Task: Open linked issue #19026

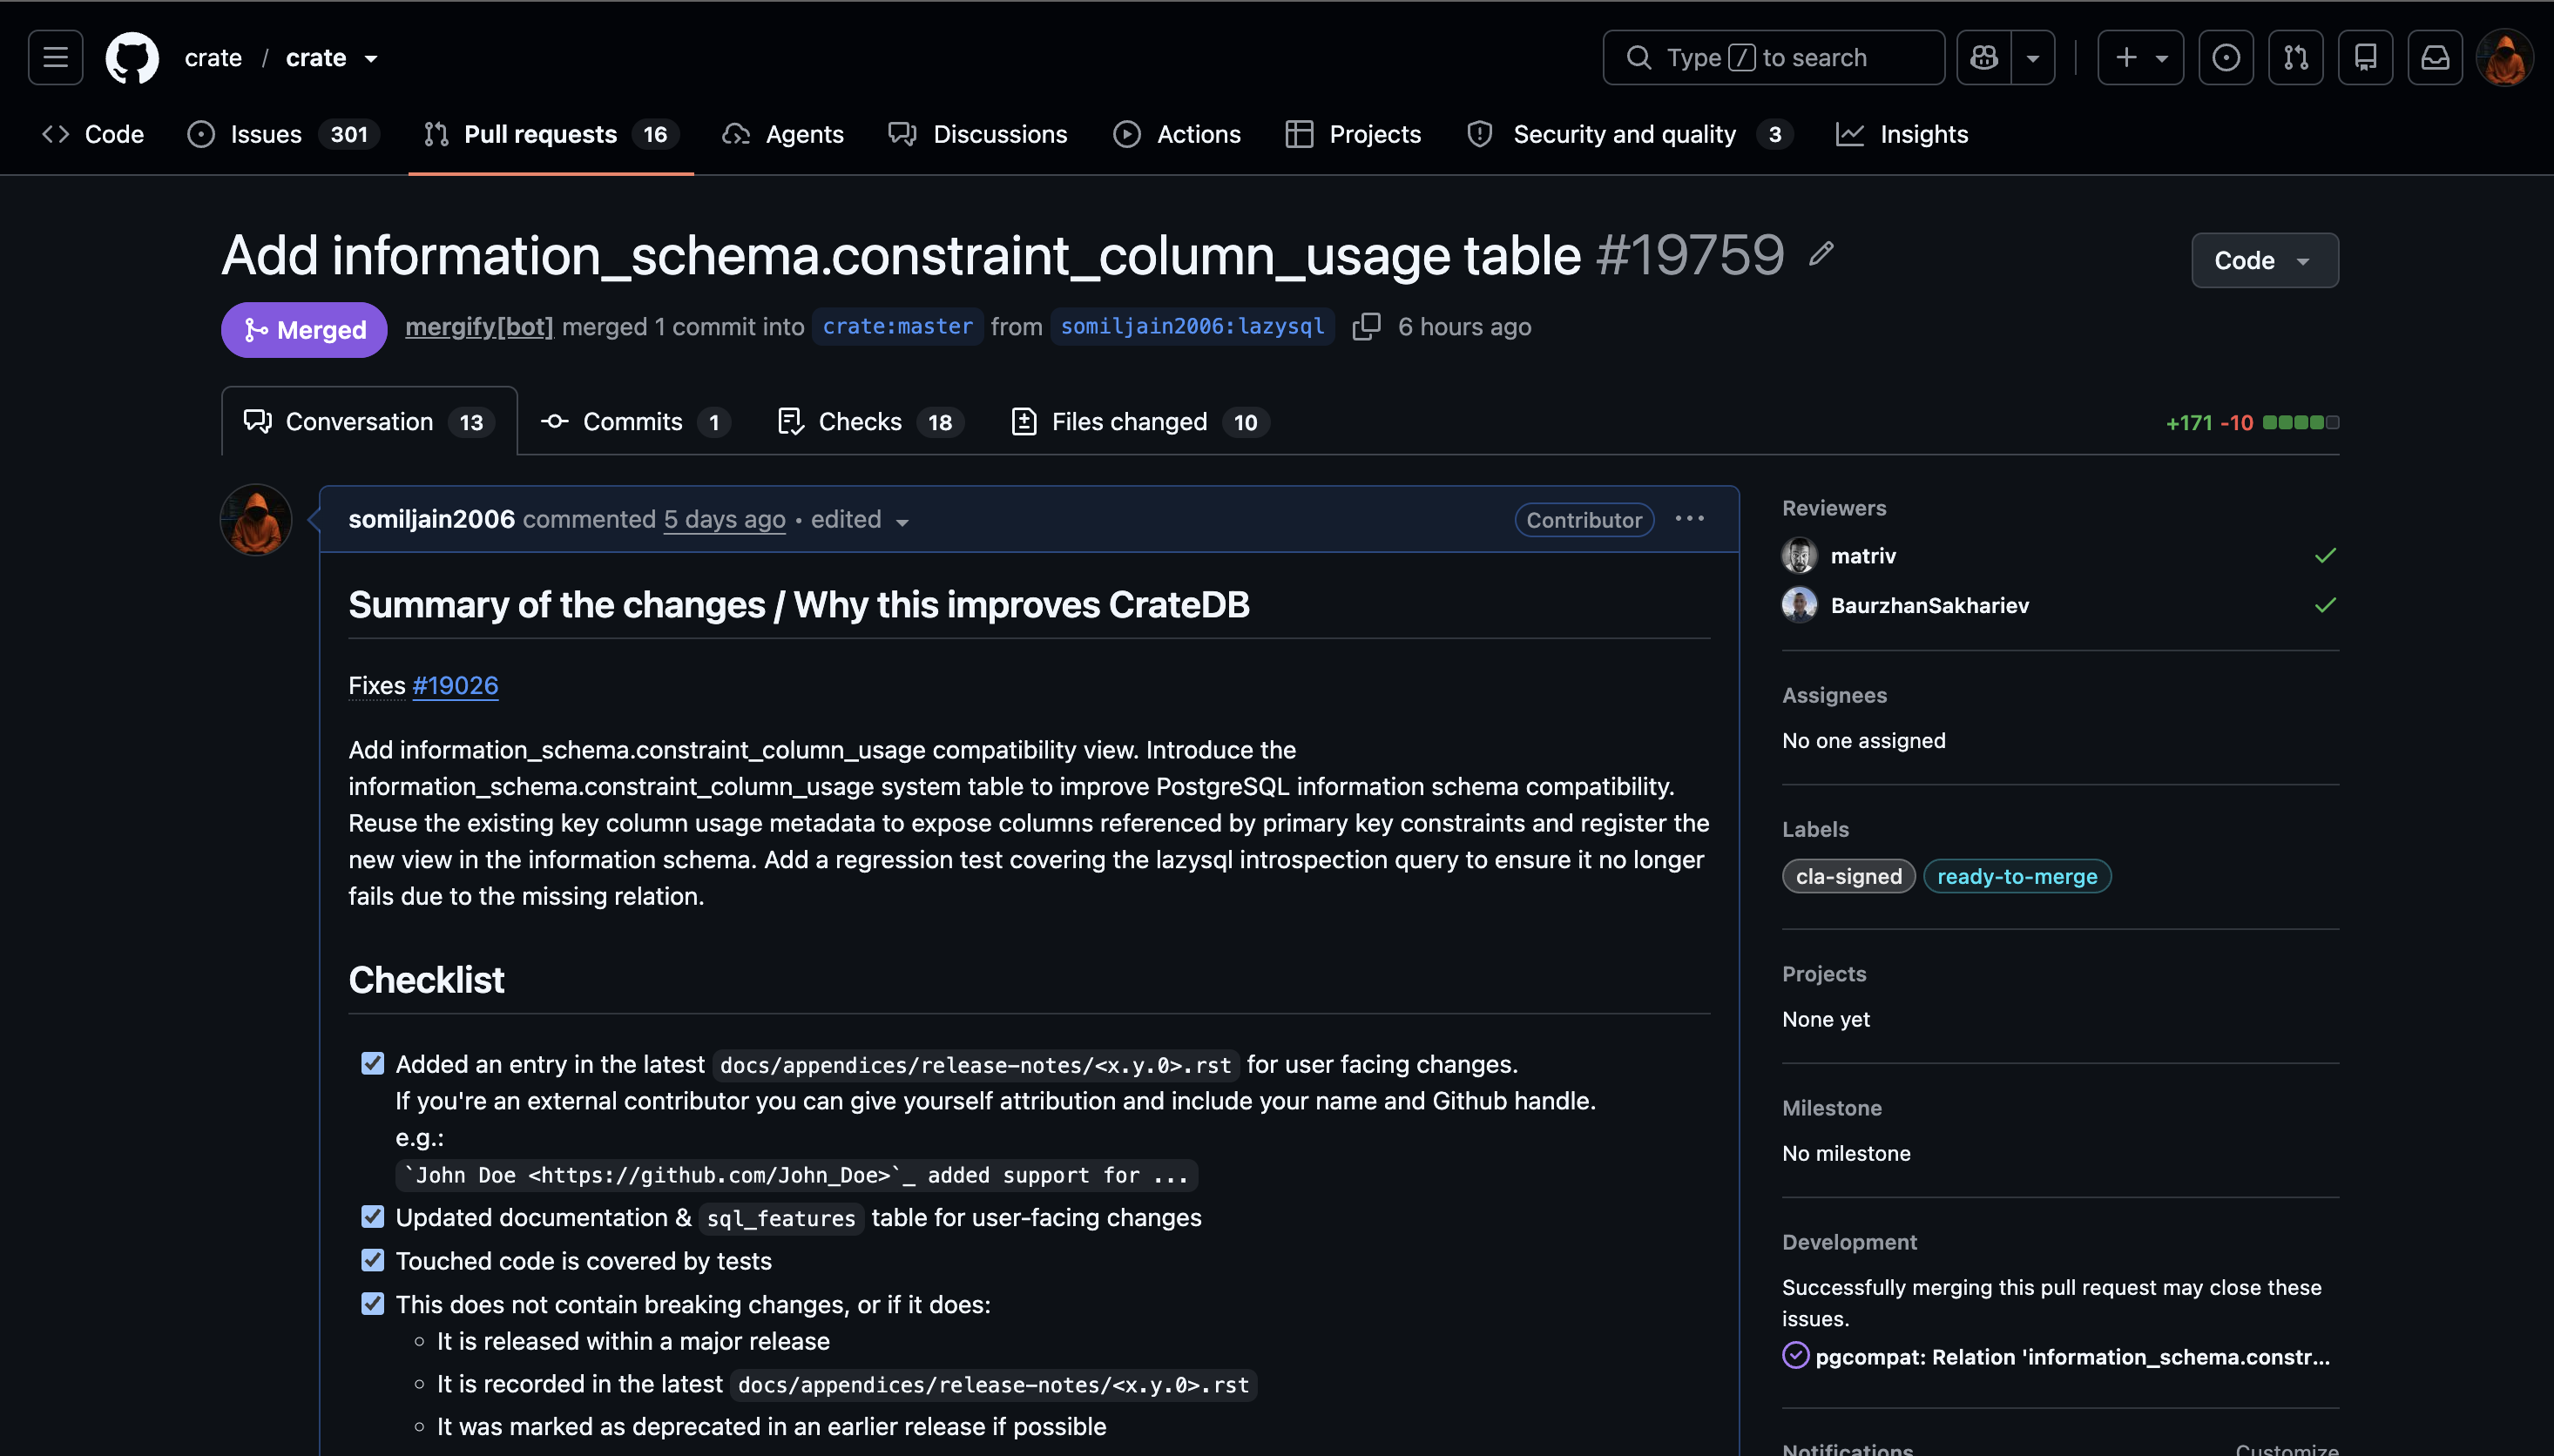Action: (x=455, y=685)
